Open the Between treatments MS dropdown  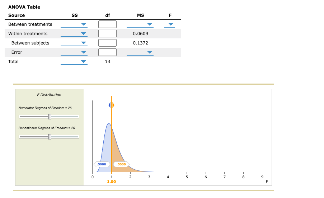click(x=140, y=24)
